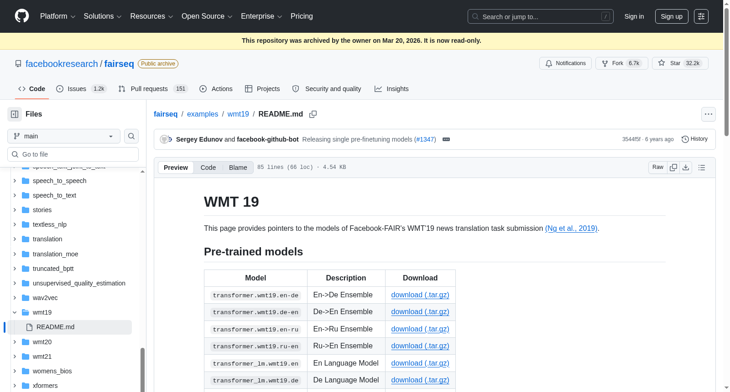The width and height of the screenshot is (730, 392).
Task: Download the raw file
Action: click(x=686, y=168)
